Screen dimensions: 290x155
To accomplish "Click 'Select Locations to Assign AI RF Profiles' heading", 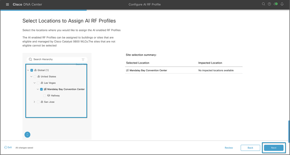I will coord(69,21).
